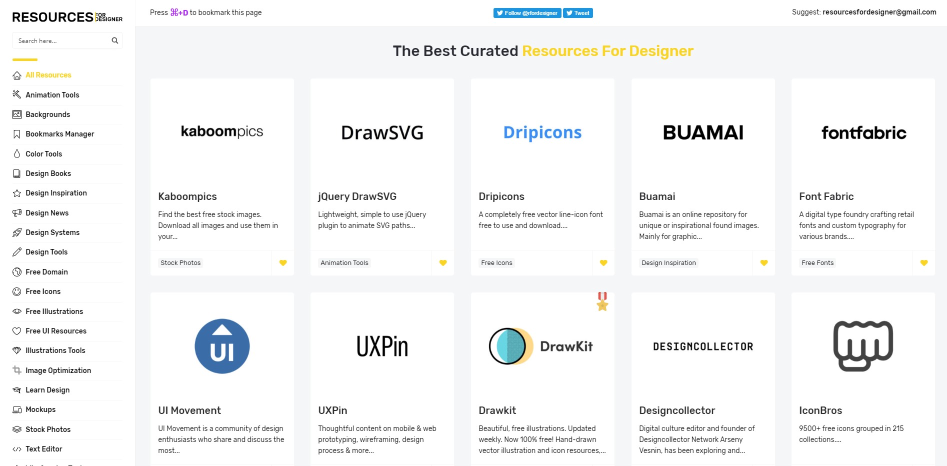Click the featured medal badge on Drawkit card

click(602, 301)
